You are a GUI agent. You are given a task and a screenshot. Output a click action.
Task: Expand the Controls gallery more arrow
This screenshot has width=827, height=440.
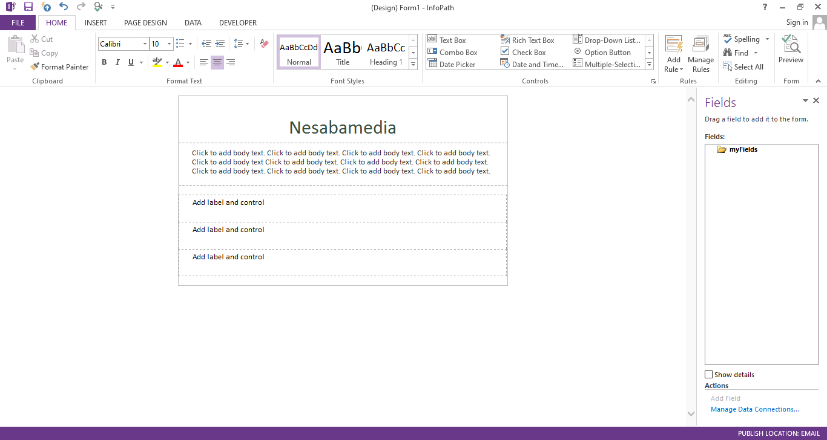[x=649, y=65]
